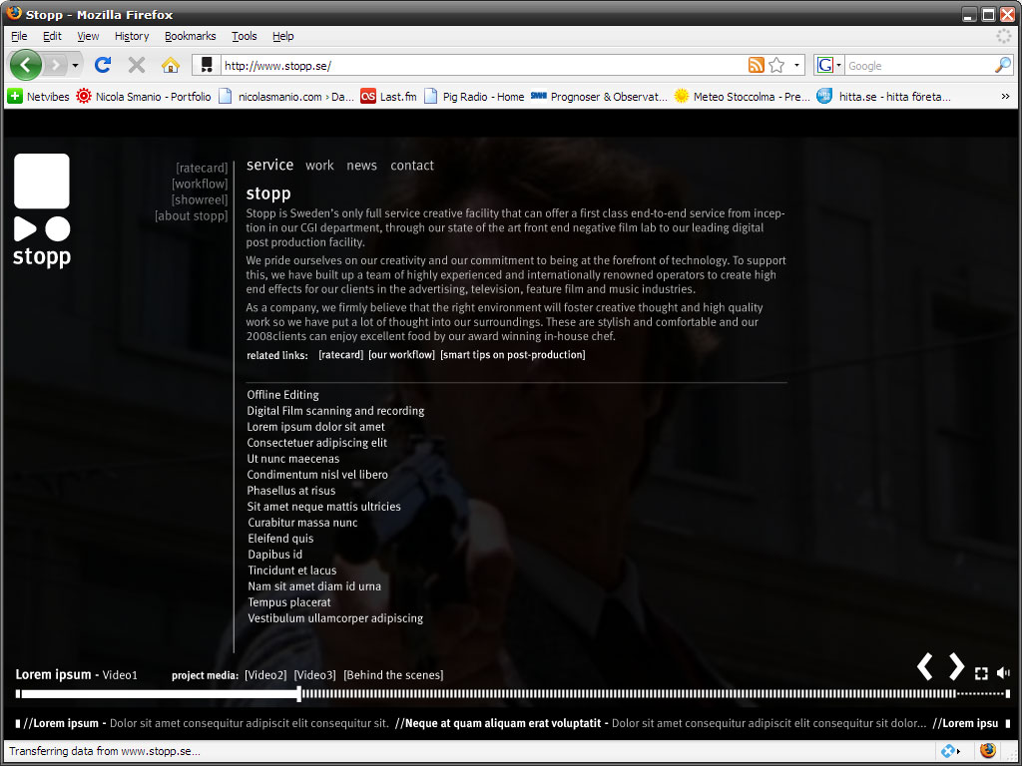The height and width of the screenshot is (766, 1022).
Task: Go to next video with right chevron
Action: [956, 667]
